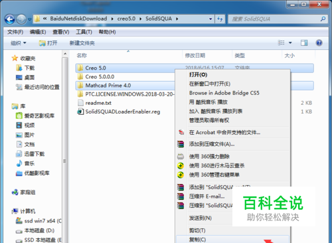332x243 pixels.
Task: Open the recent locations dropdown beside navigation arrows
Action: coord(29,19)
